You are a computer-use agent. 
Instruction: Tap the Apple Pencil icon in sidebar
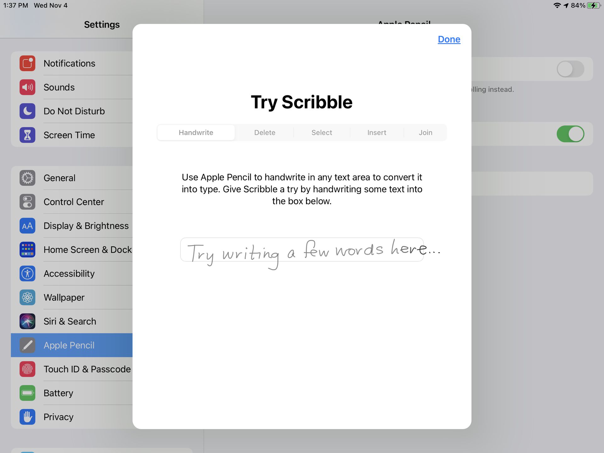click(27, 345)
